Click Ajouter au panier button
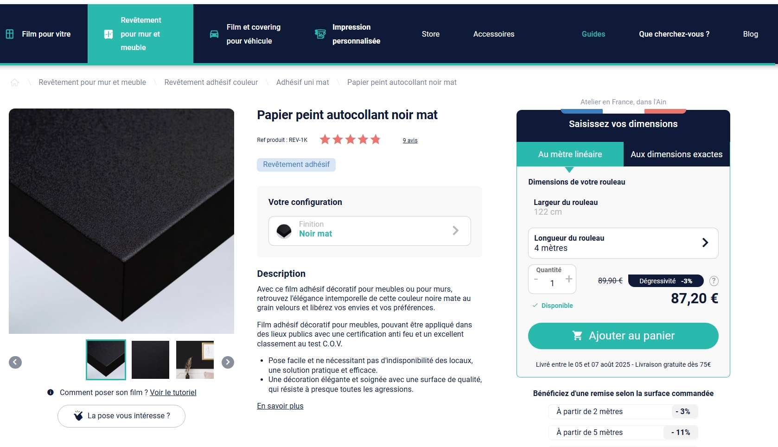The width and height of the screenshot is (778, 447). coord(623,336)
